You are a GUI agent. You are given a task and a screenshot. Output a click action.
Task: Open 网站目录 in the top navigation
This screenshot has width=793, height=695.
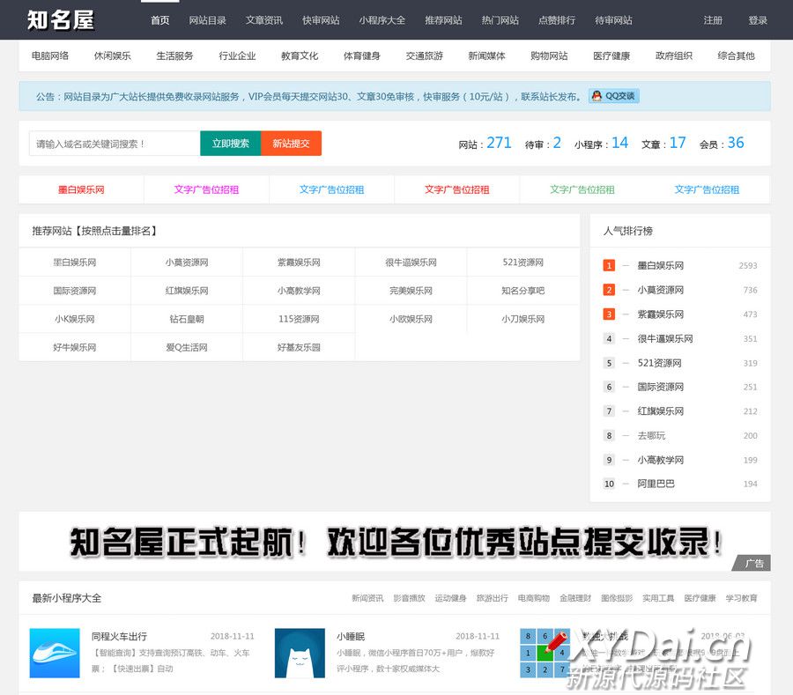click(207, 20)
